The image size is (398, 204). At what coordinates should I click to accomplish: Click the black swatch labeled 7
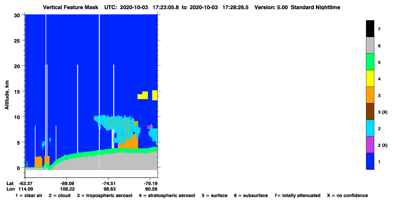point(370,29)
